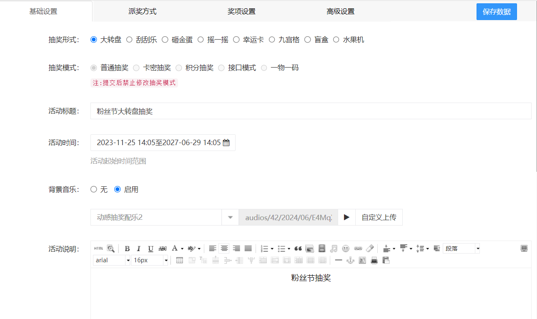Open the calendar date picker icon
Viewport: 537px width, 319px height.
pyautogui.click(x=226, y=143)
